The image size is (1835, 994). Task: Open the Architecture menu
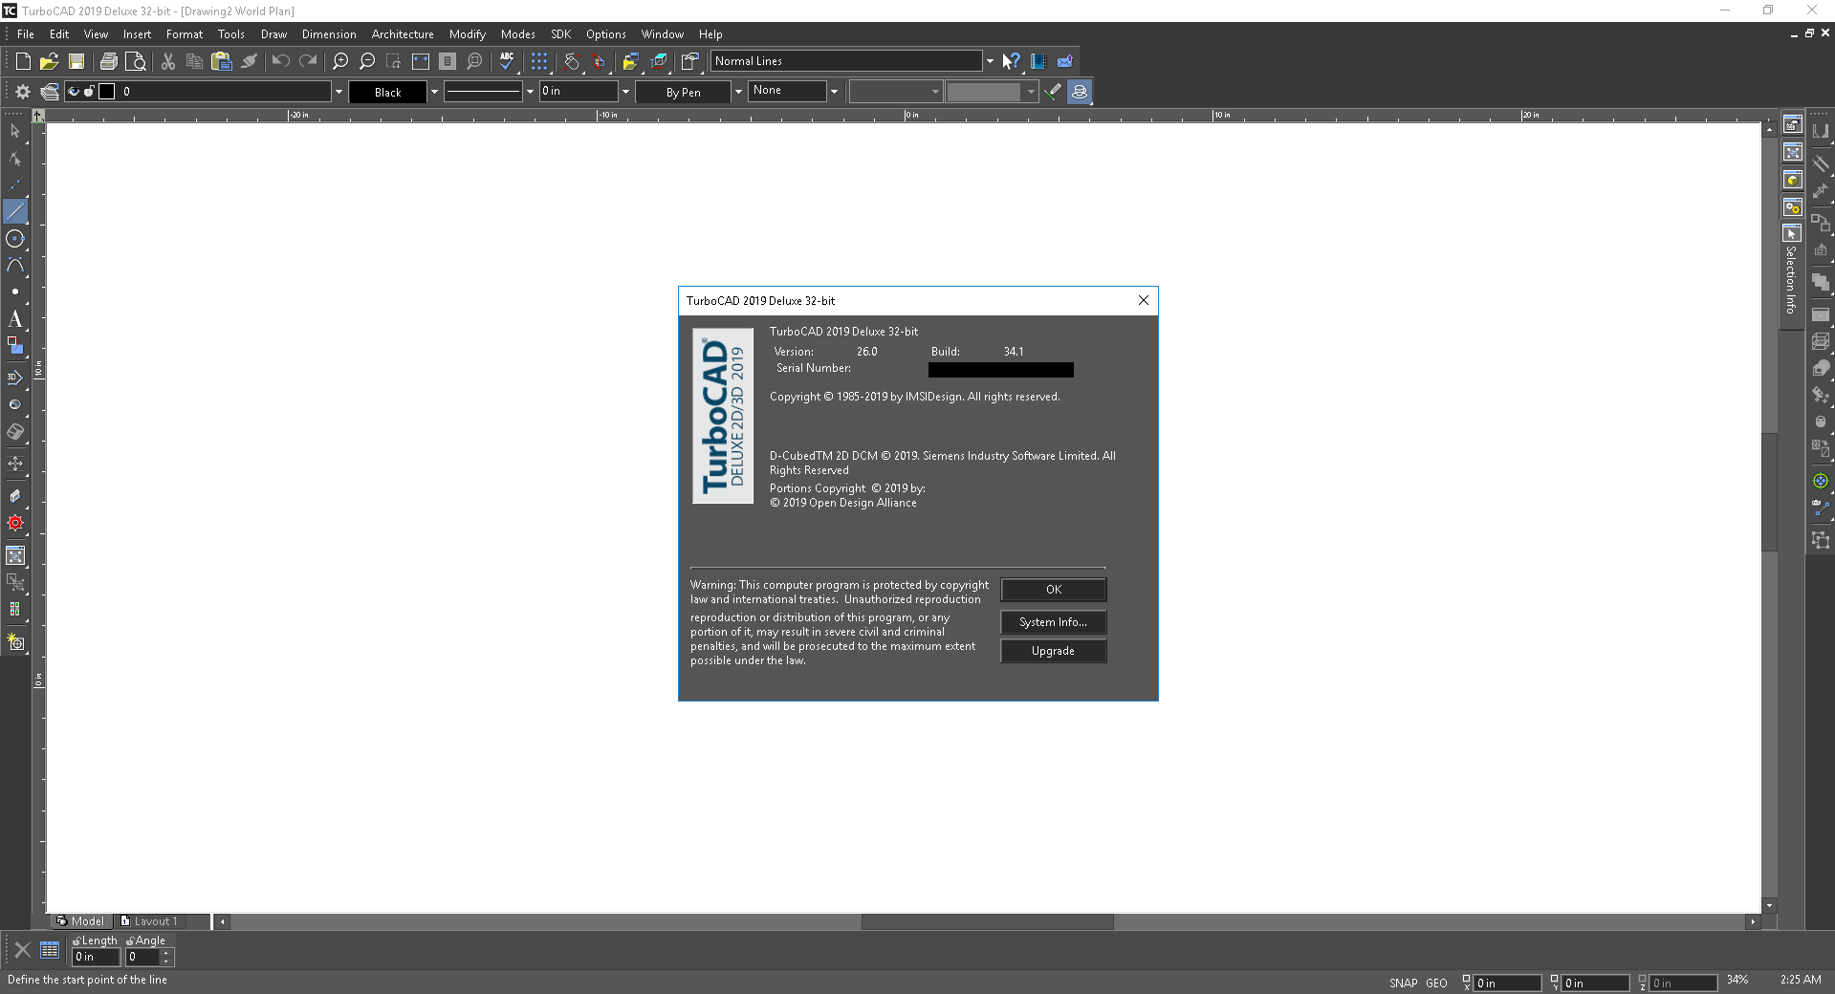tap(403, 33)
